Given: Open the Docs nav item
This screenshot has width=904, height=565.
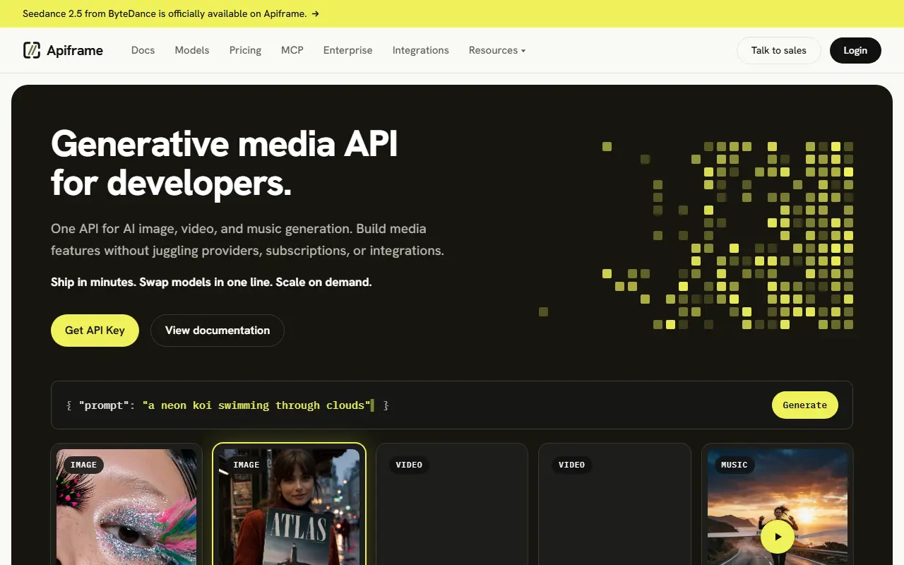Looking at the screenshot, I should pyautogui.click(x=143, y=50).
